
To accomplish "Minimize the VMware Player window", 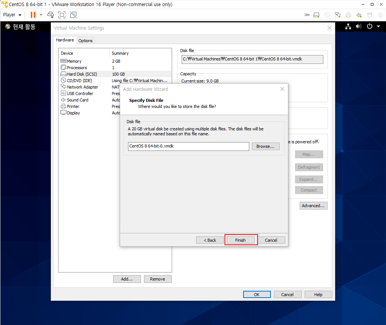I will (x=363, y=5).
